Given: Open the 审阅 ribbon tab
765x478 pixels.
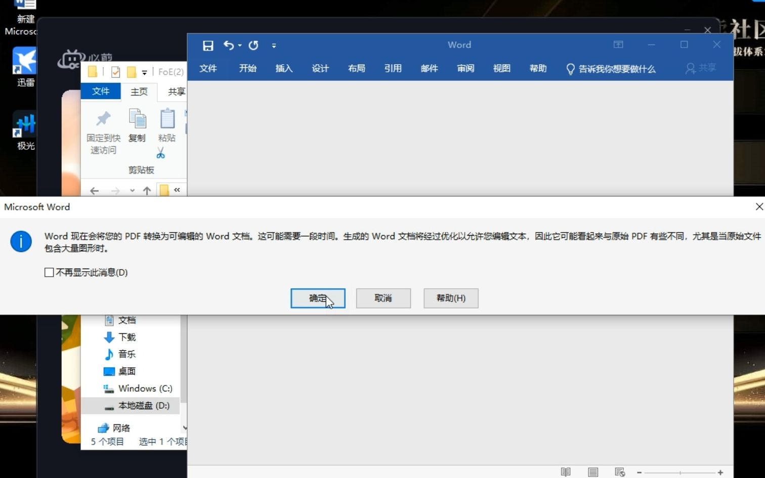Looking at the screenshot, I should pyautogui.click(x=465, y=68).
